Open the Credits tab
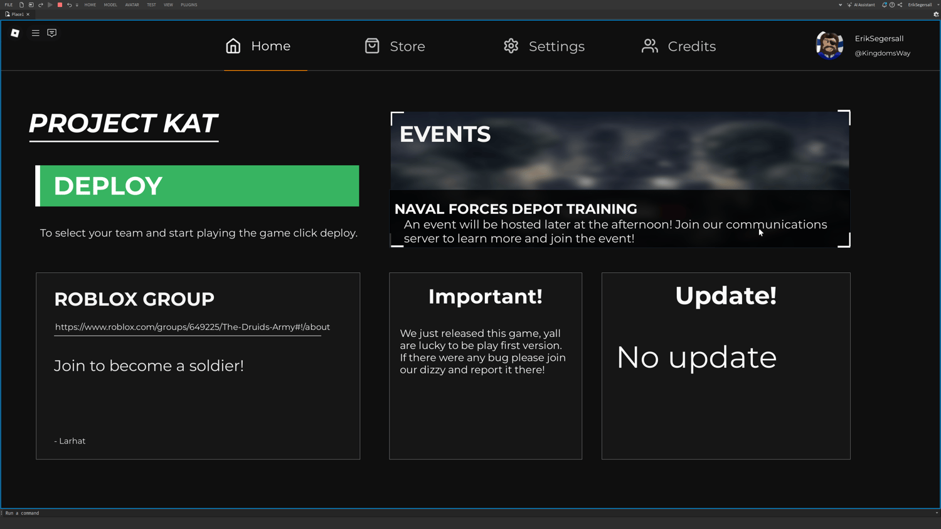 coord(679,46)
